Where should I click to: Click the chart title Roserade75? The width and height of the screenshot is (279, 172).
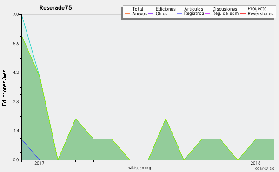pyautogui.click(x=55, y=8)
